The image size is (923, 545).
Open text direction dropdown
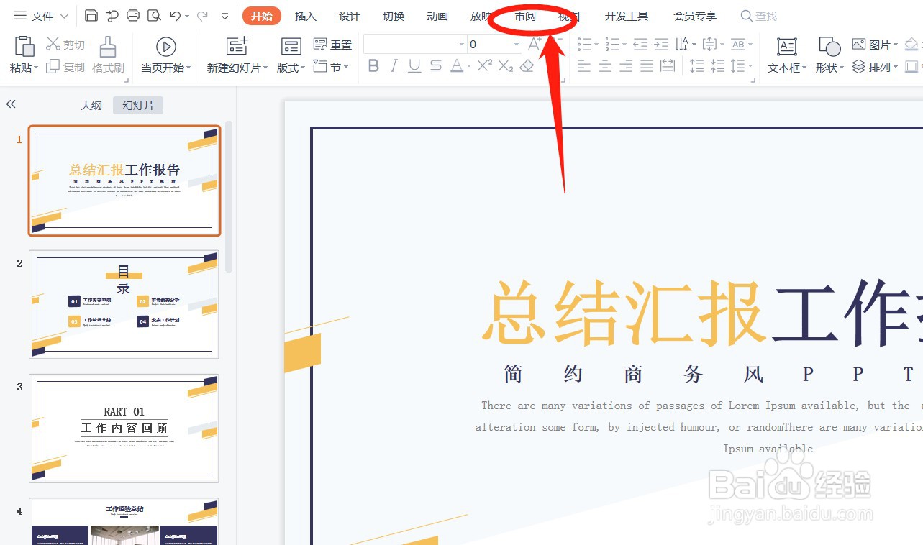point(694,45)
